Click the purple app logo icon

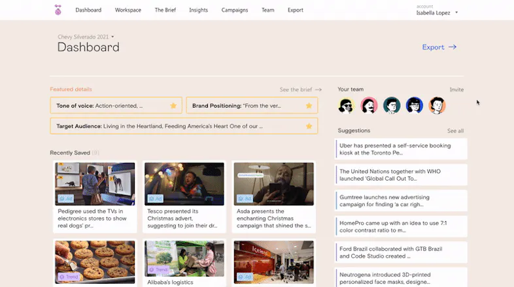tap(58, 10)
